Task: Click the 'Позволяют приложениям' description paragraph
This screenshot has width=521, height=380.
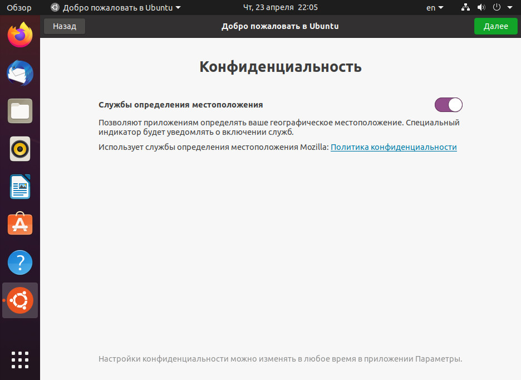Action: pyautogui.click(x=279, y=128)
